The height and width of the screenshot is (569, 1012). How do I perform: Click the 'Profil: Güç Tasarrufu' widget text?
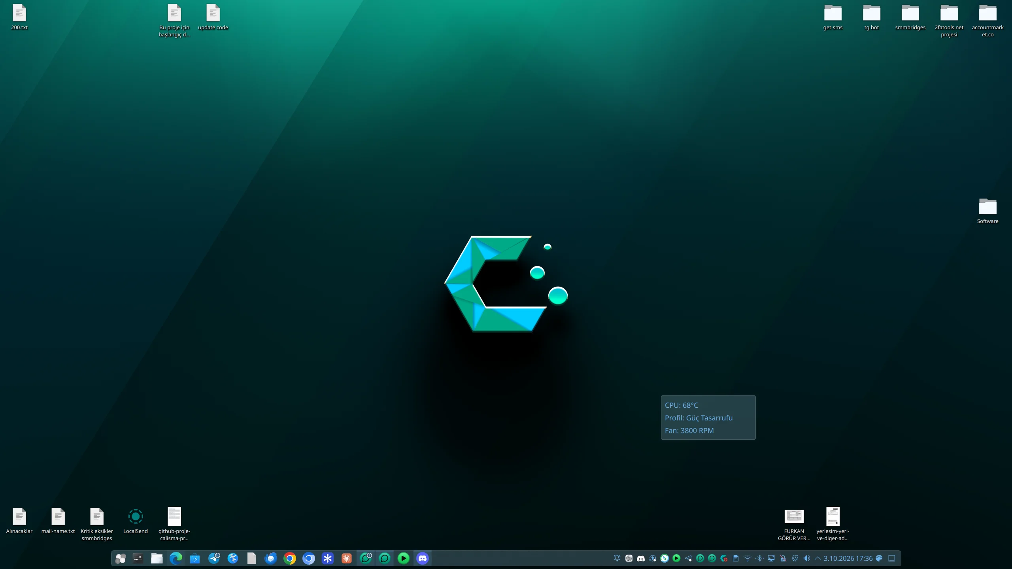(x=699, y=418)
